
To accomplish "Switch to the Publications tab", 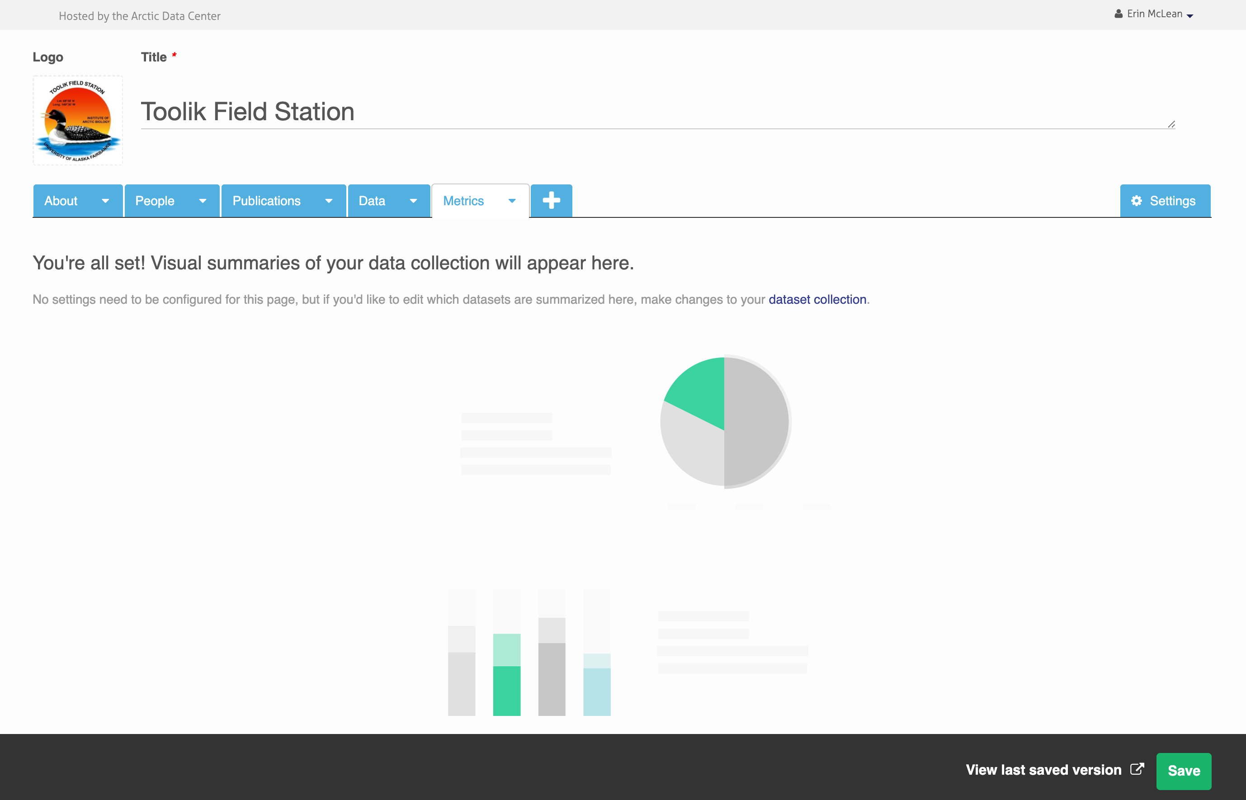I will pyautogui.click(x=267, y=201).
